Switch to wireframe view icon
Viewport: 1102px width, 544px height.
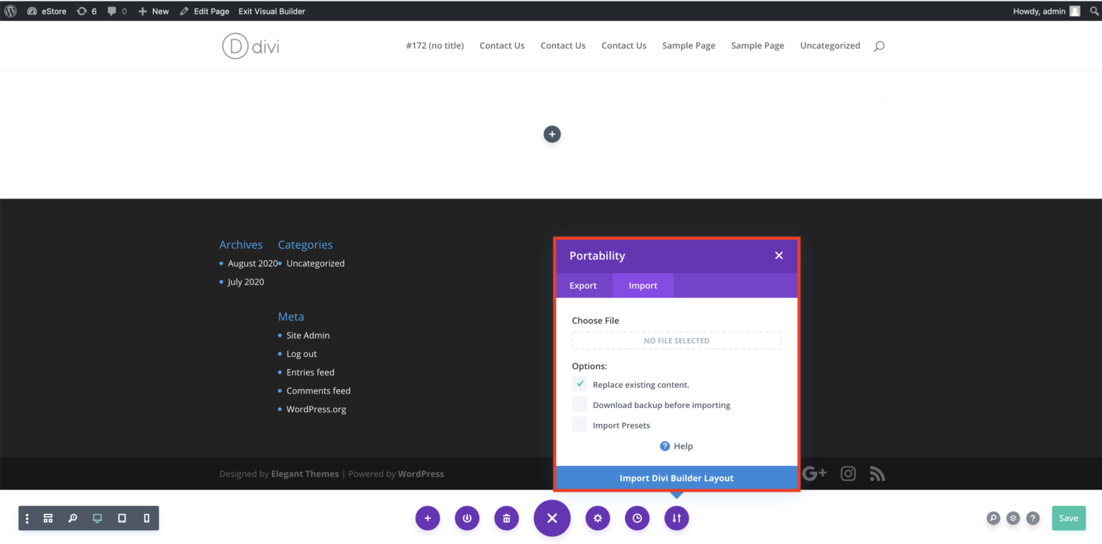(x=48, y=518)
